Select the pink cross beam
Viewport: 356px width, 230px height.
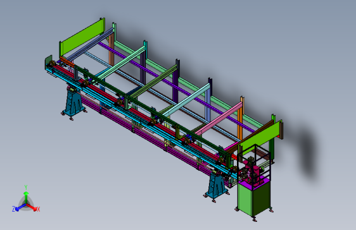click(x=219, y=119)
